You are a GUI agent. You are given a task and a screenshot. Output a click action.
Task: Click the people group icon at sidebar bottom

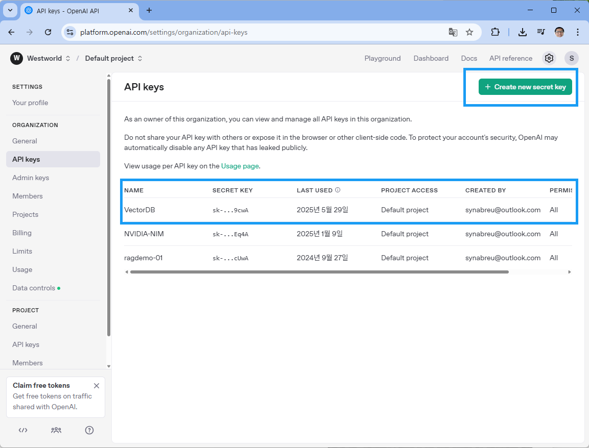(x=56, y=430)
